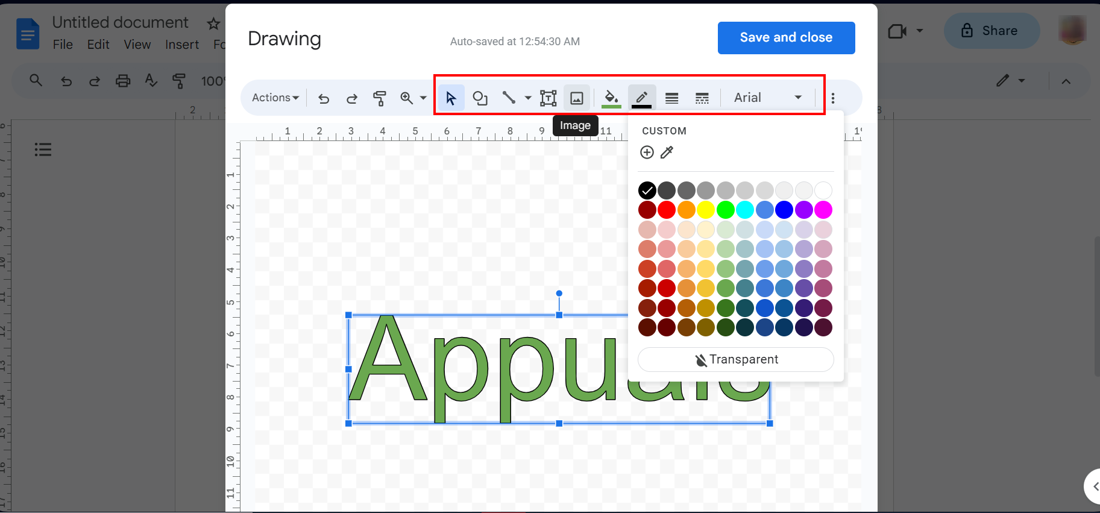Star the Untitled document
The width and height of the screenshot is (1100, 513).
213,24
